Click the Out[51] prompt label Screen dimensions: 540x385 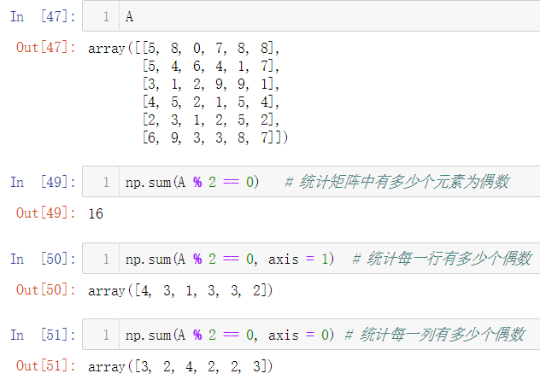pyautogui.click(x=46, y=365)
